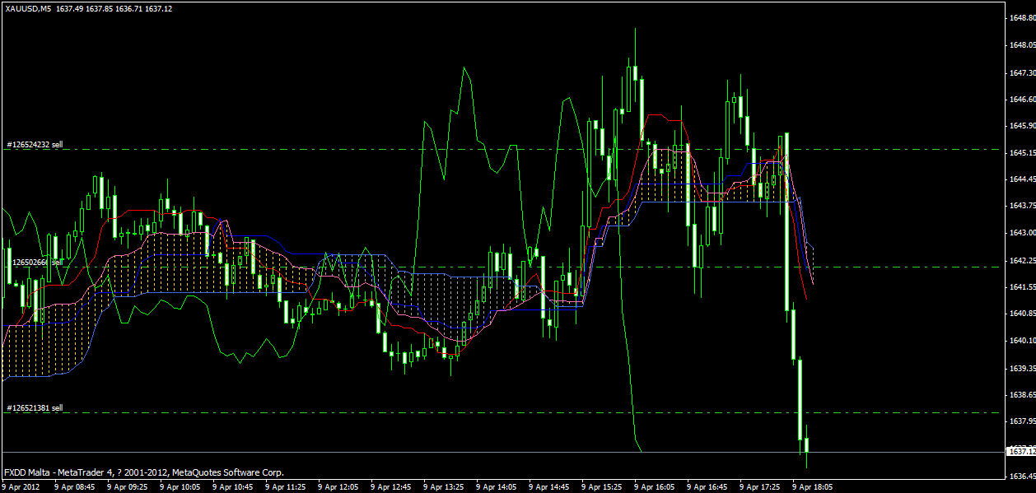Click 1636.40 on the price axis
Viewport: 1036px width, 493px height.
tap(1021, 477)
